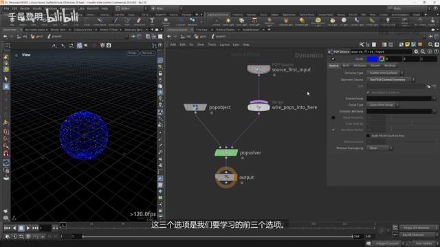
Task: Open the Persp camera menu in viewport
Action: point(133,54)
